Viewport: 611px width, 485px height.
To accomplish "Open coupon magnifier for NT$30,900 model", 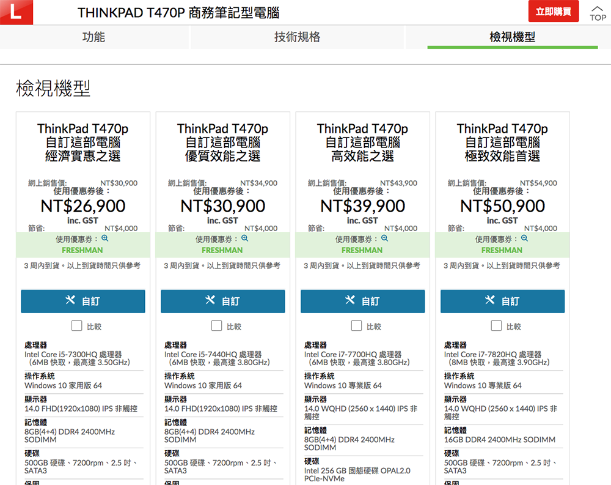I will 245,238.
